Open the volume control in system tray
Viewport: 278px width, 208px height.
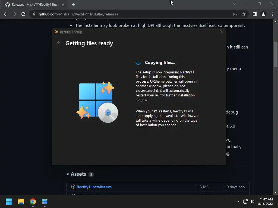[x=252, y=201]
